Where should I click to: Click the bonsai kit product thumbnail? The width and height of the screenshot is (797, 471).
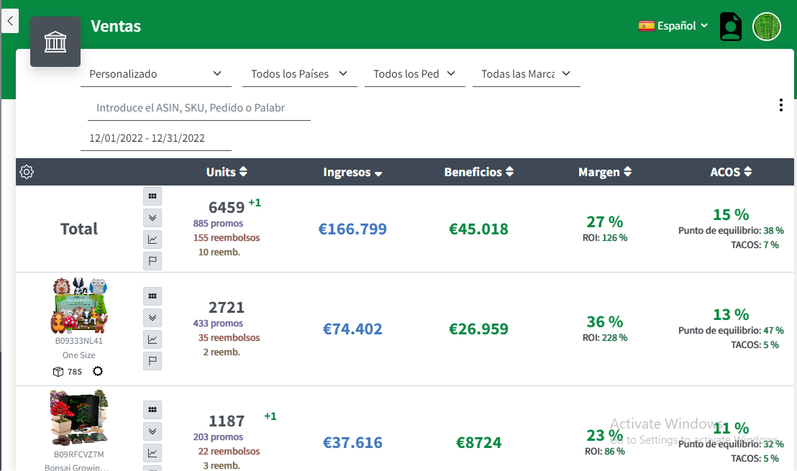click(79, 418)
